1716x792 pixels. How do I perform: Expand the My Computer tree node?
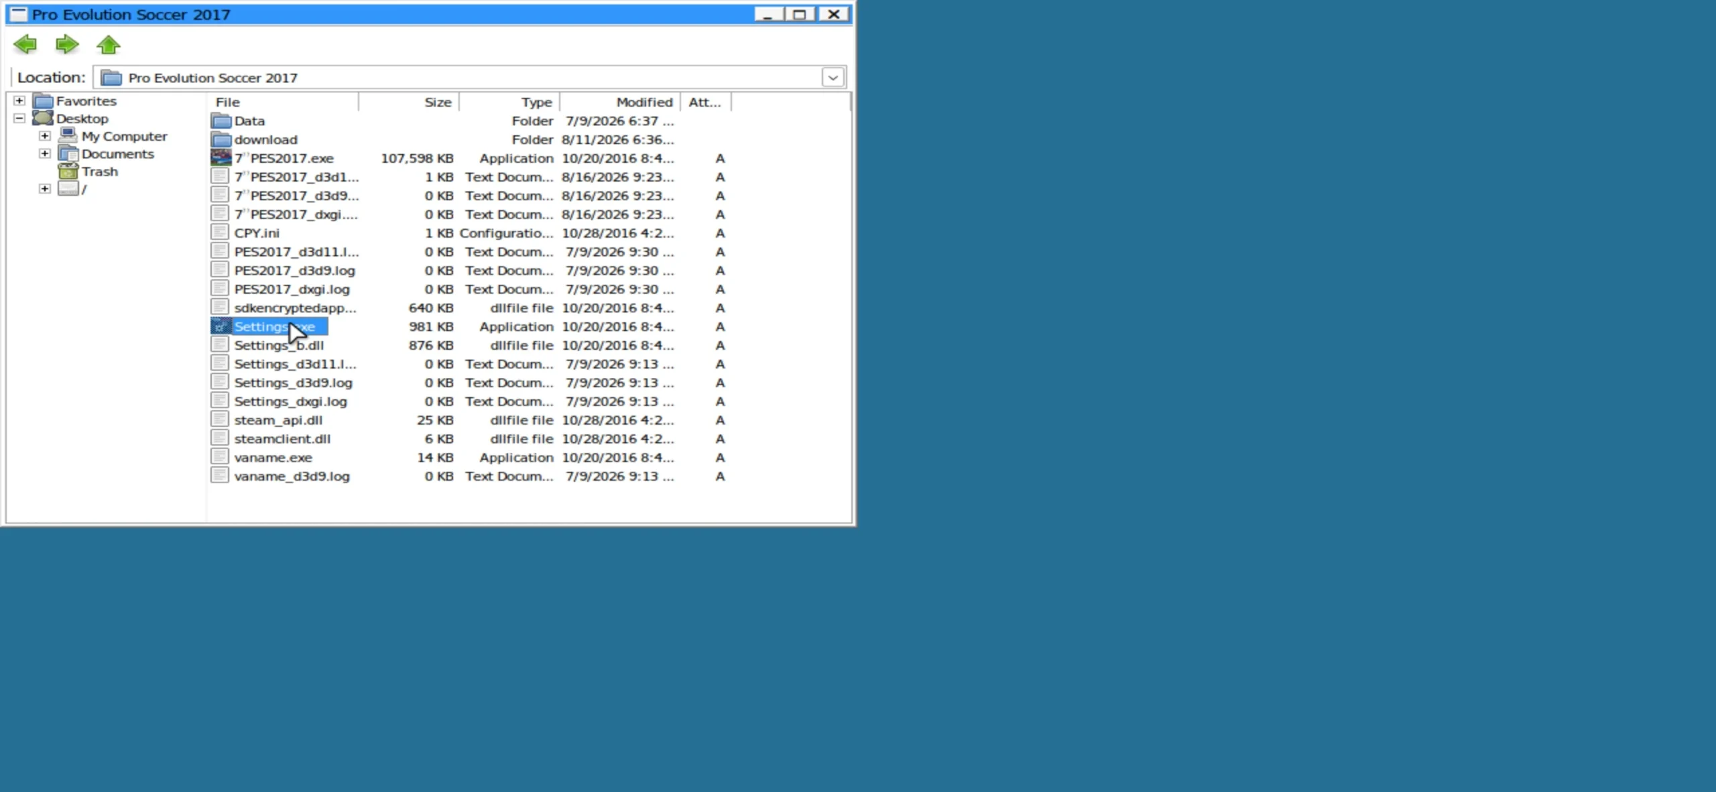tap(45, 136)
